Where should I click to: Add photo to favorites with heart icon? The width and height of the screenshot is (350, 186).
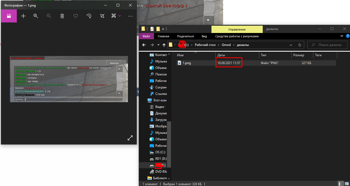pos(76,16)
